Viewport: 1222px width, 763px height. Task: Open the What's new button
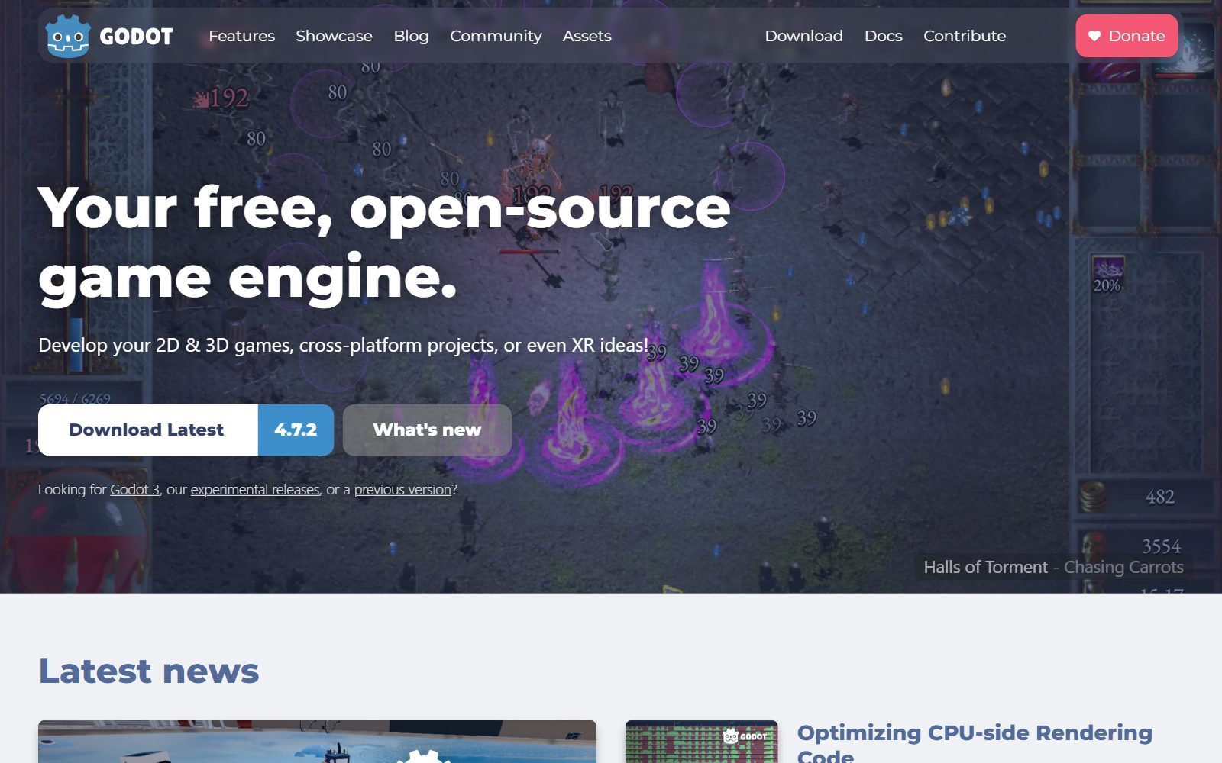(427, 430)
